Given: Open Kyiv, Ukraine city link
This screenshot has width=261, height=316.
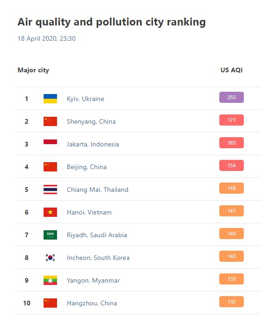Looking at the screenshot, I should click(x=85, y=99).
